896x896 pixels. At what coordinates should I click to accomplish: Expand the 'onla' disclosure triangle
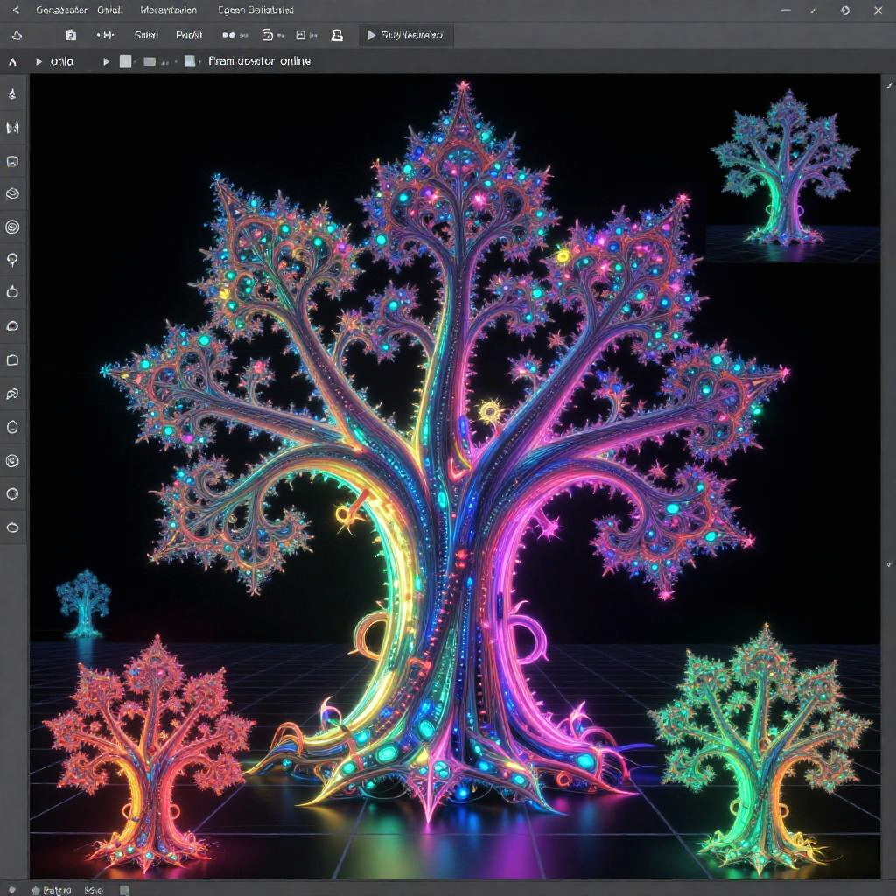click(x=38, y=61)
